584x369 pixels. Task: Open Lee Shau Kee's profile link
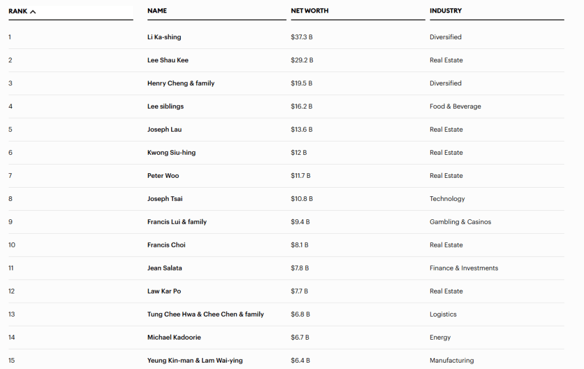click(x=168, y=60)
